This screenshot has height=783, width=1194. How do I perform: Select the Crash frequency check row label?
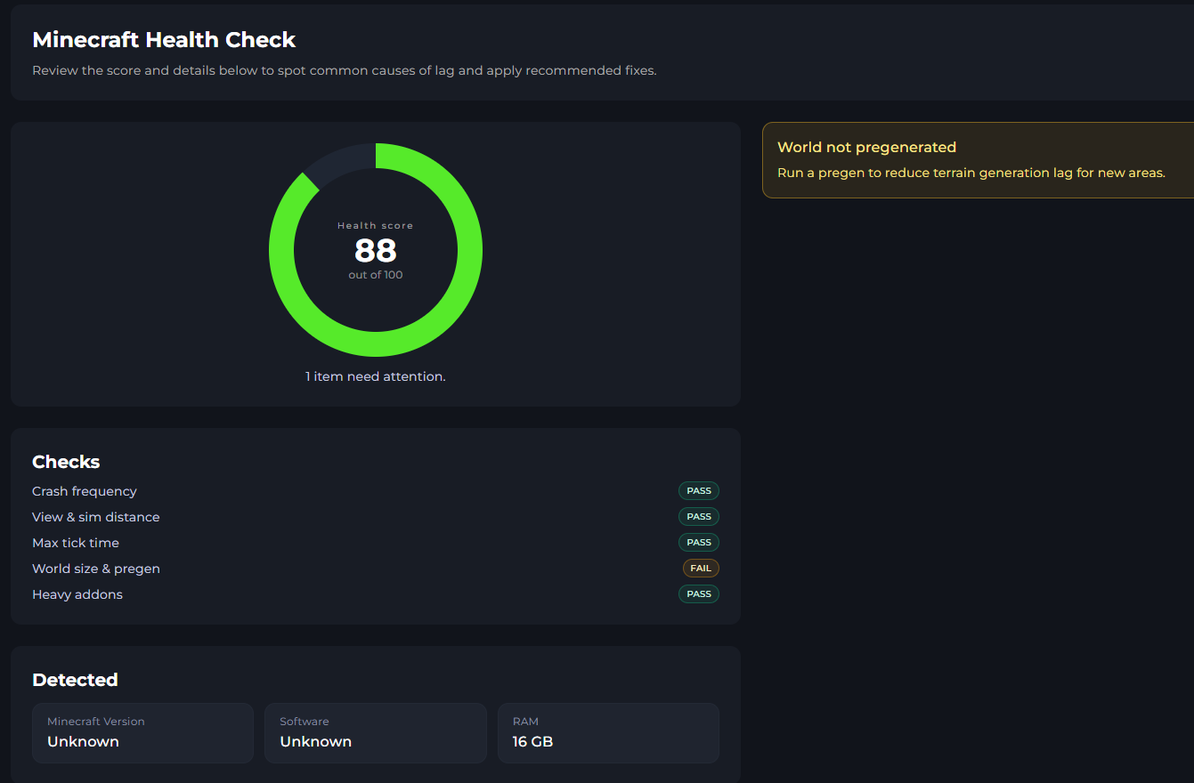click(x=85, y=491)
